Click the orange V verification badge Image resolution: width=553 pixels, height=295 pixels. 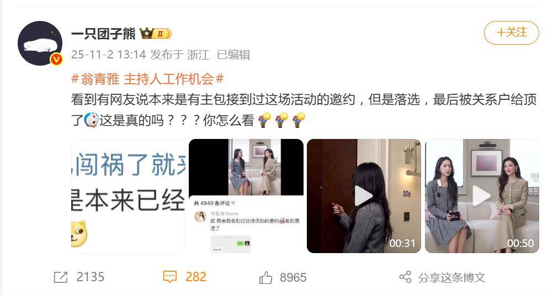[56, 59]
